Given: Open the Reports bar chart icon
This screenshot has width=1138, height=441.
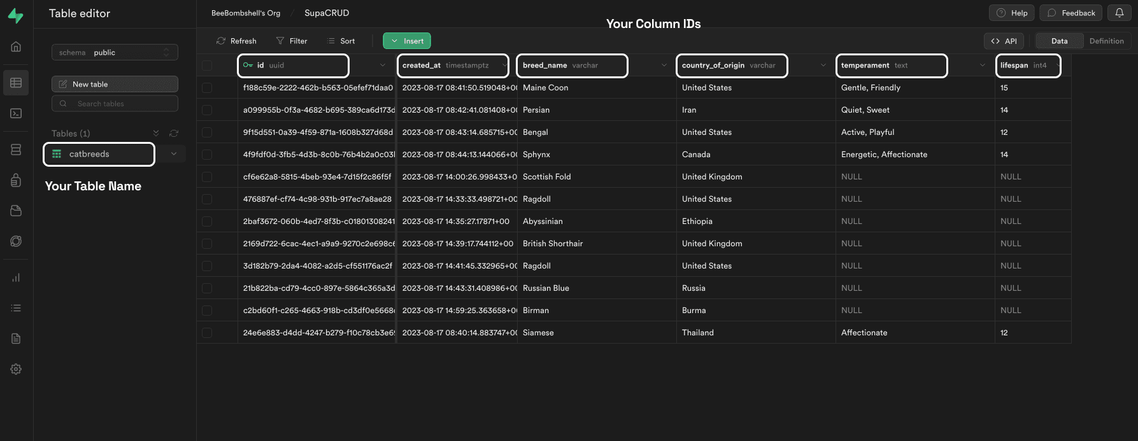Looking at the screenshot, I should pos(16,277).
